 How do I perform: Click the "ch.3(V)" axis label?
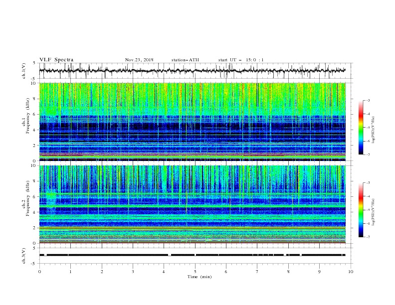coord(24,256)
